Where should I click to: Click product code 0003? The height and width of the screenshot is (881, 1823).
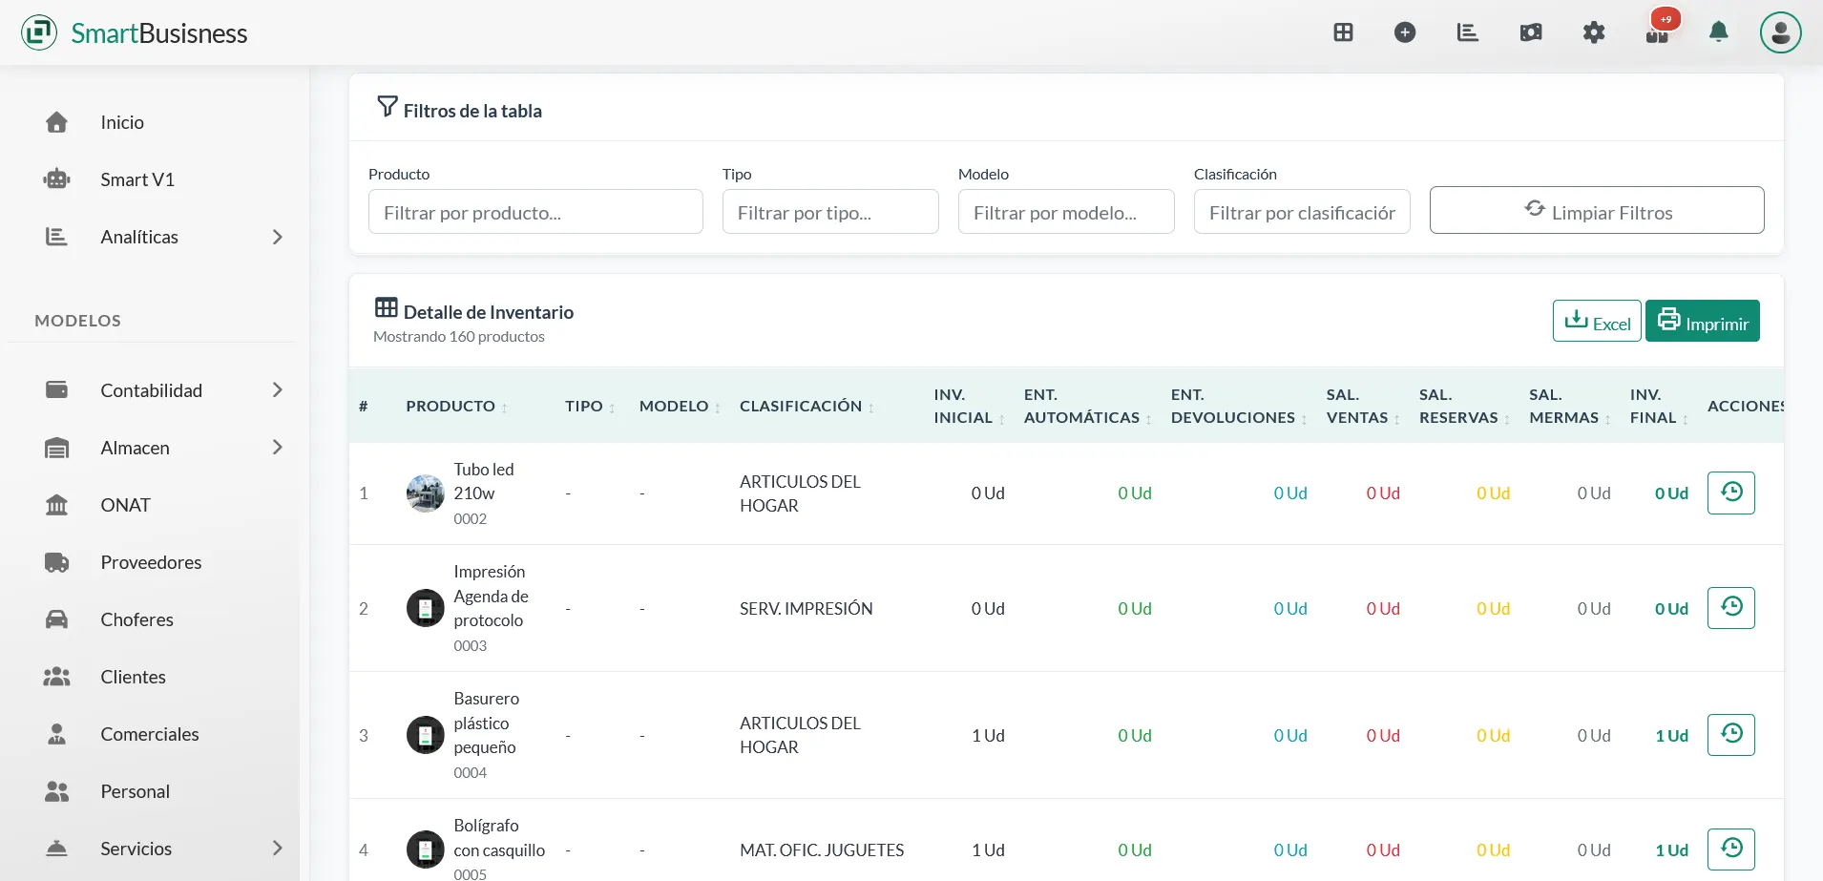tap(471, 645)
